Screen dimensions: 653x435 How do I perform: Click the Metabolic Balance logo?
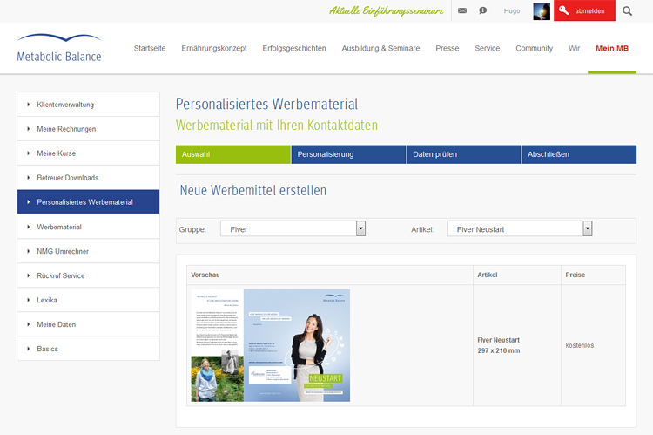click(59, 48)
